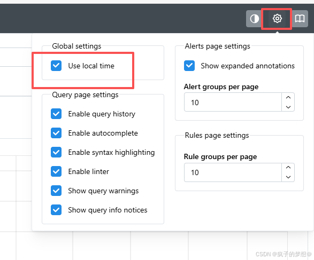The image size is (314, 260).
Task: Open the settings gear icon
Action: pos(277,19)
